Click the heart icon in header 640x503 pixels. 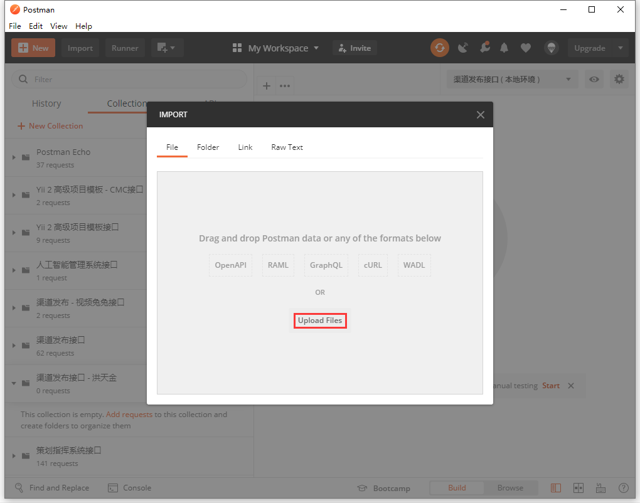coord(526,48)
